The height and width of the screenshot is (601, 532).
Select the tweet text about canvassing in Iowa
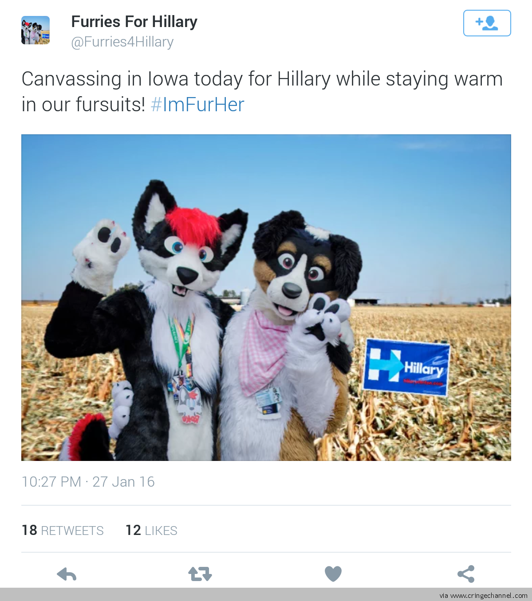point(262,92)
